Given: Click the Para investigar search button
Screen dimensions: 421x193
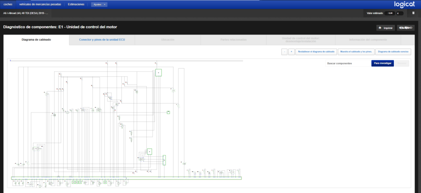Looking at the screenshot, I should point(382,64).
